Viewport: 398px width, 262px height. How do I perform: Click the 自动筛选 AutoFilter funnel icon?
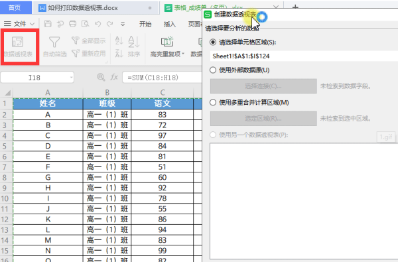[54, 42]
